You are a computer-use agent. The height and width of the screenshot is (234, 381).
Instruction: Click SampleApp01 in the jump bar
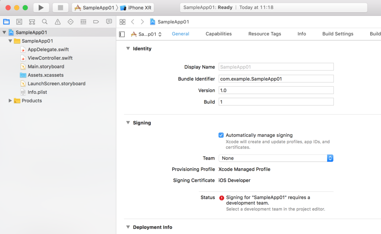coord(169,22)
